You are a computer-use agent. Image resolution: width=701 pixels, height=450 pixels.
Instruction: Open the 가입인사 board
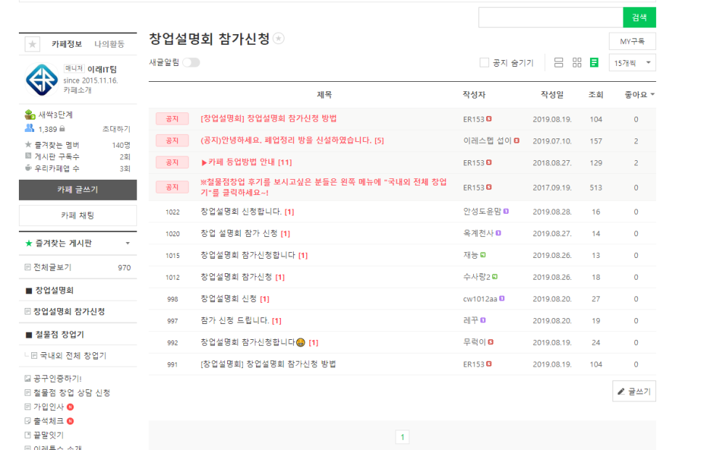pos(49,407)
